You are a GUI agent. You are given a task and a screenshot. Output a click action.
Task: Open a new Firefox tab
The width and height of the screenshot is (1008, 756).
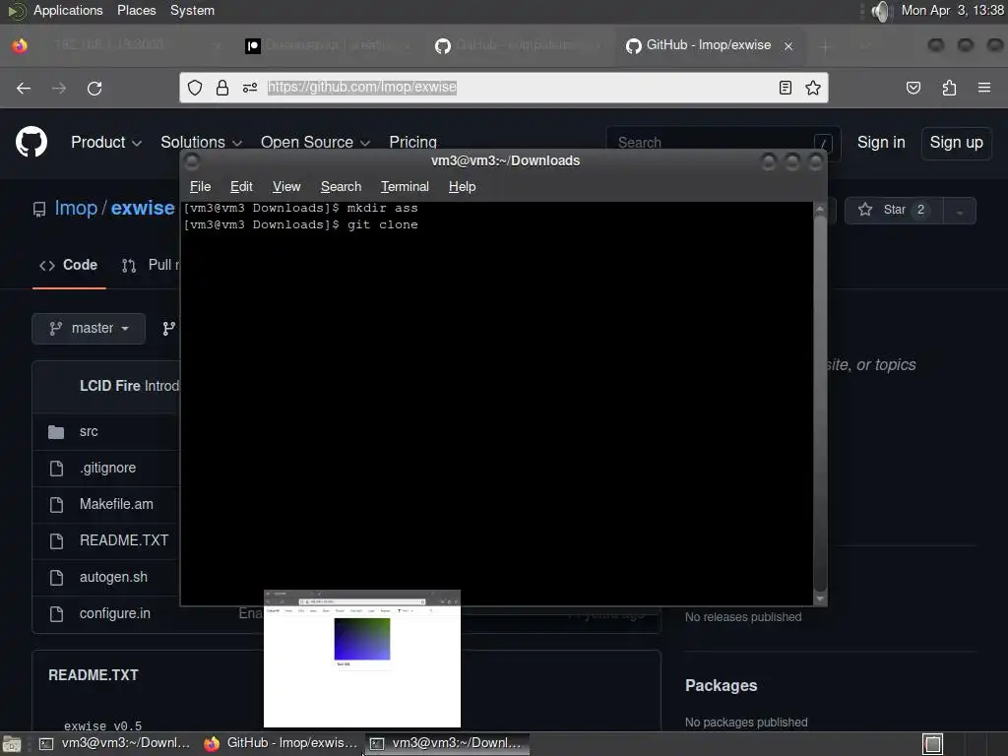[826, 46]
